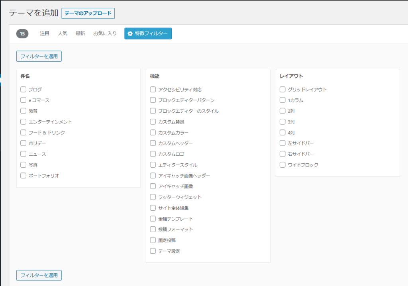Check the フード & ドリンク checkbox
The image size is (408, 286).
[x=24, y=133]
